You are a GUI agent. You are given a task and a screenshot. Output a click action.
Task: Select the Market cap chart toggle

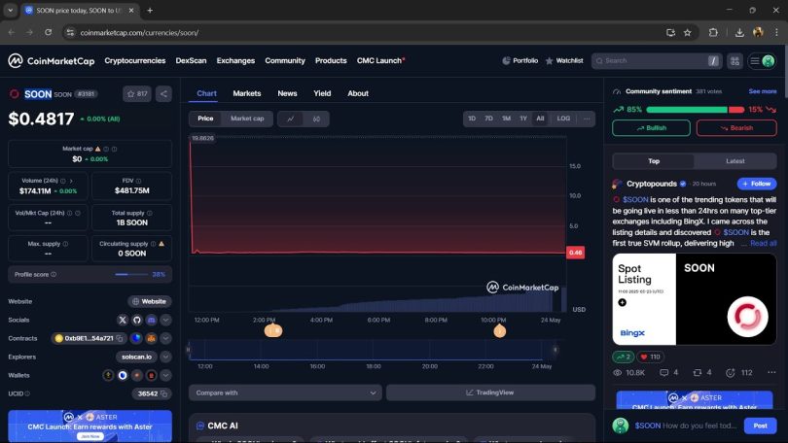(x=247, y=119)
